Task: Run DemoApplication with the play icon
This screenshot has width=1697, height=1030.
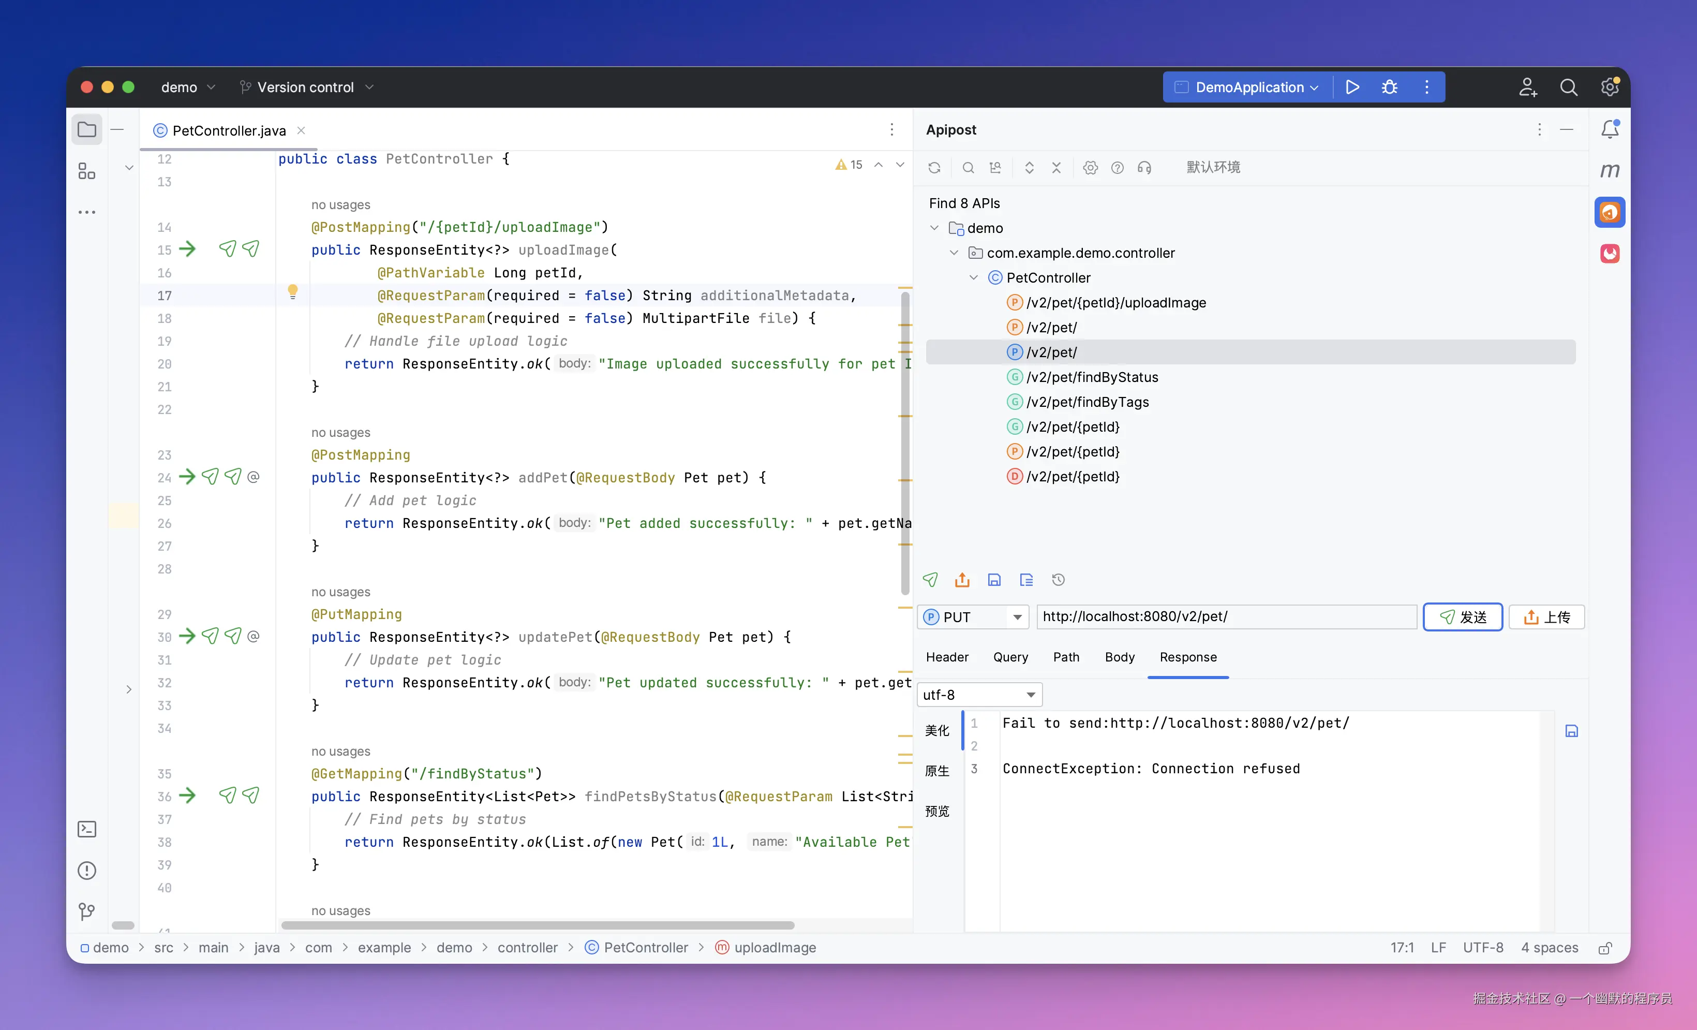Action: [x=1352, y=87]
